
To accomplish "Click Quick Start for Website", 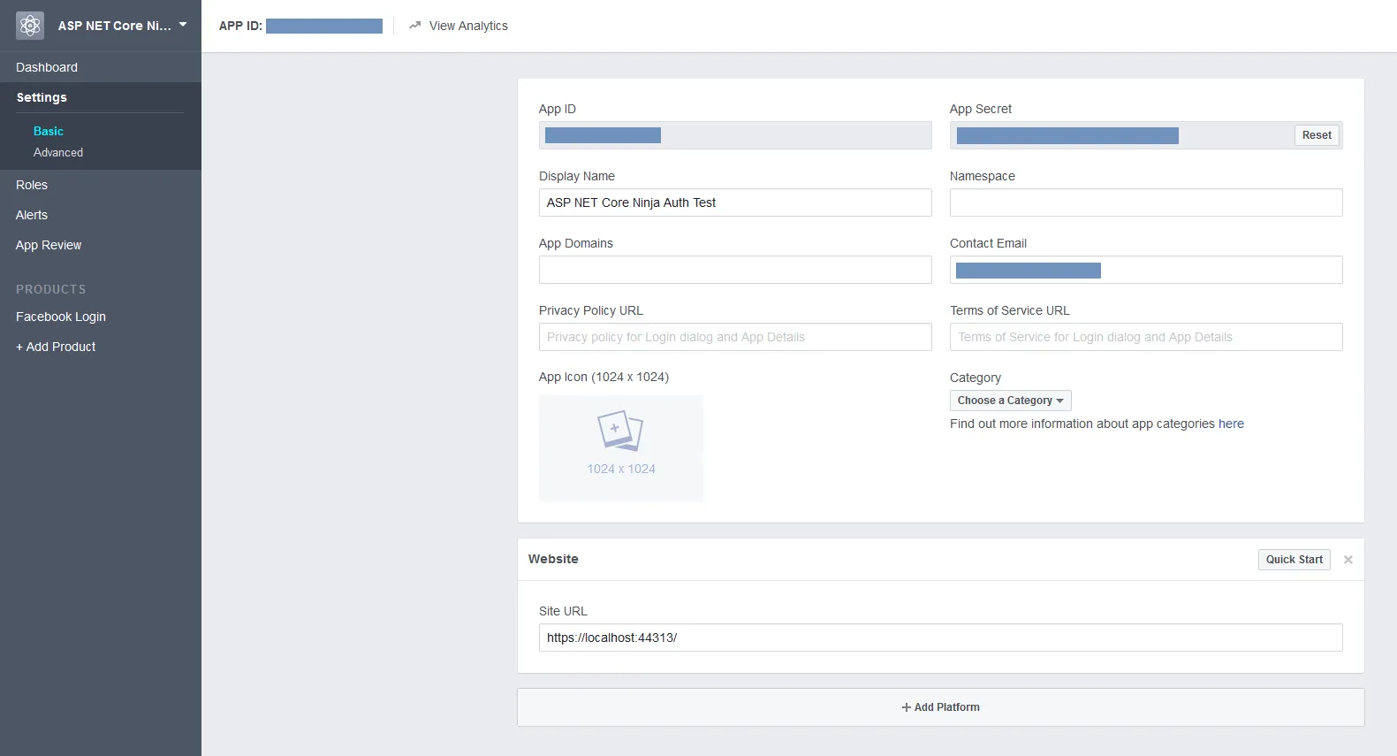I will (1295, 560).
